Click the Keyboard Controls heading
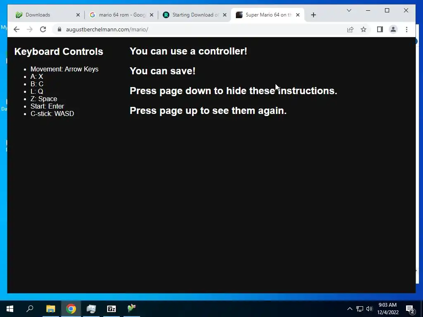This screenshot has height=317, width=423. [59, 52]
